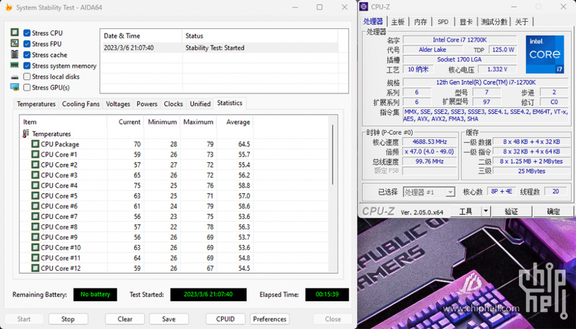576x329 pixels.
Task: Toggle the Stress system memory checkbox
Action: coord(27,66)
